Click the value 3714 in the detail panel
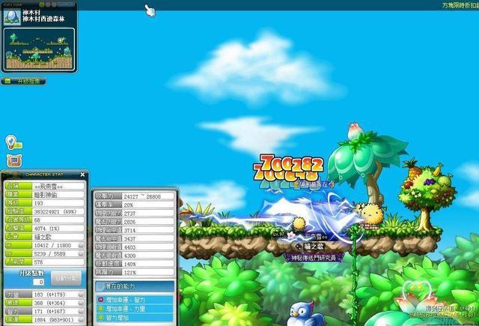Screen dimensions: 479x326 (148, 230)
